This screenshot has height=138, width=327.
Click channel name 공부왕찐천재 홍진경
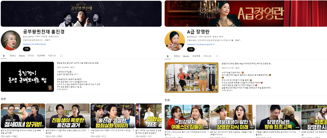click(44, 32)
